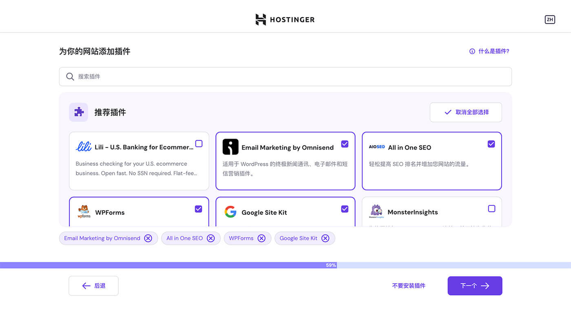The image size is (571, 326).
Task: Click the Email Marketing by Omnisend card title
Action: (x=288, y=148)
